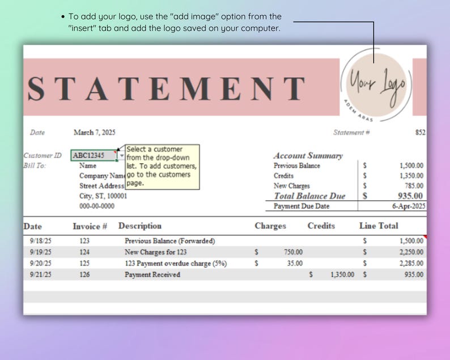Select the Total Balance Due label

tap(309, 196)
